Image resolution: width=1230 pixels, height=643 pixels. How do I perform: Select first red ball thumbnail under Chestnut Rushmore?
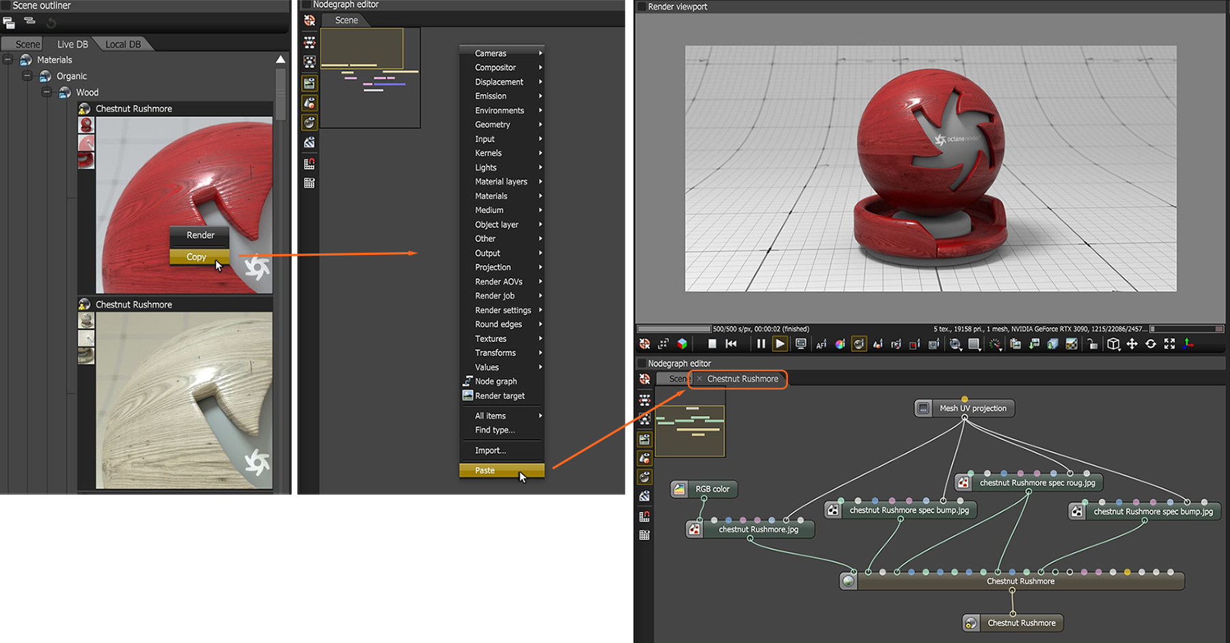tap(86, 125)
